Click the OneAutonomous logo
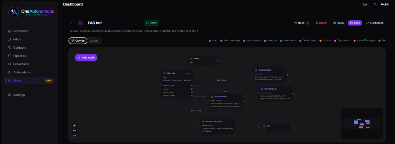Viewport: 395px width, 144px height. (x=31, y=12)
